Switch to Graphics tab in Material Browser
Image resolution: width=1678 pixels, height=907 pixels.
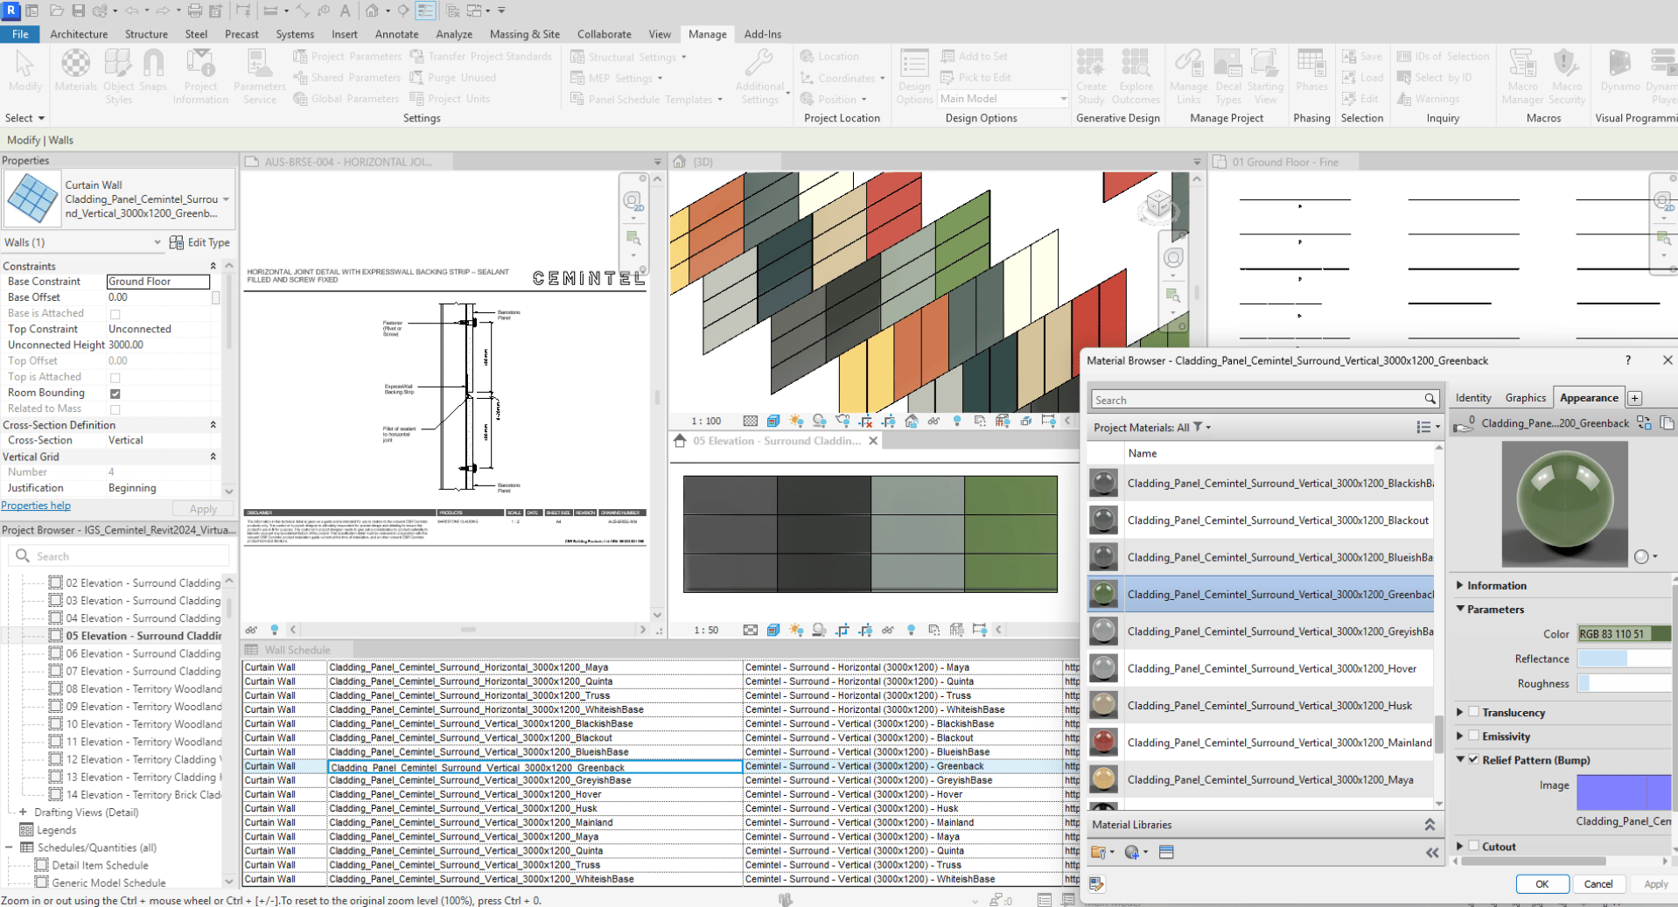click(1525, 398)
